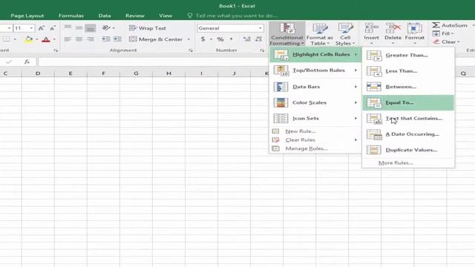The width and height of the screenshot is (475, 267).
Task: Align text left
Action: coord(68,39)
